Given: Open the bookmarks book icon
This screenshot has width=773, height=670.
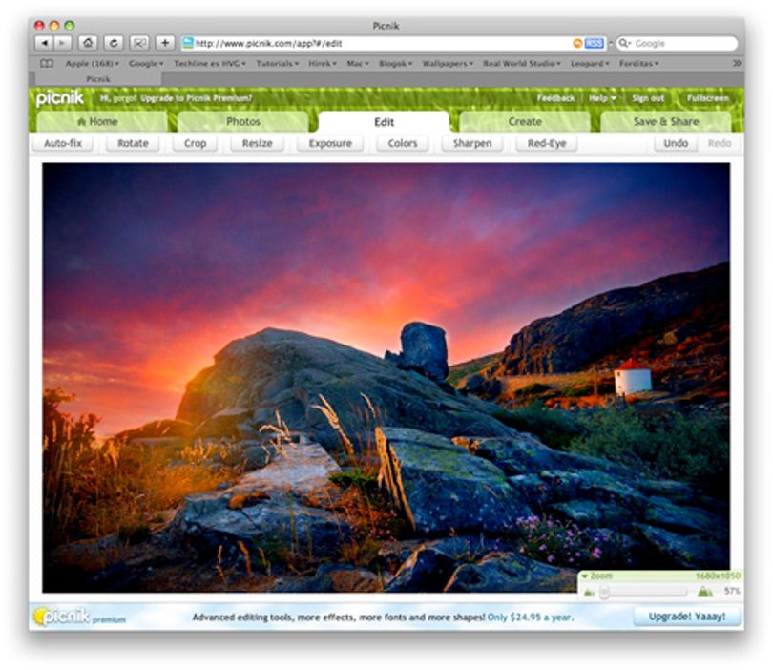Looking at the screenshot, I should (x=47, y=64).
